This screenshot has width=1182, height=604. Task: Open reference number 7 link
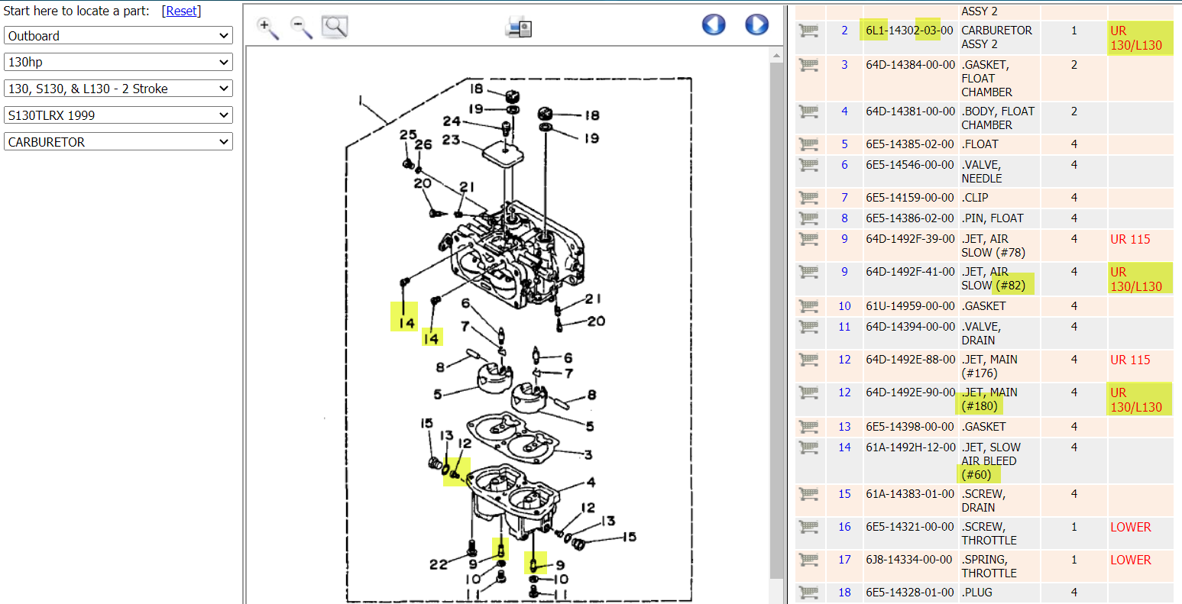tap(844, 197)
